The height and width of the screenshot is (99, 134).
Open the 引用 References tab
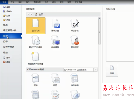pos(46,2)
